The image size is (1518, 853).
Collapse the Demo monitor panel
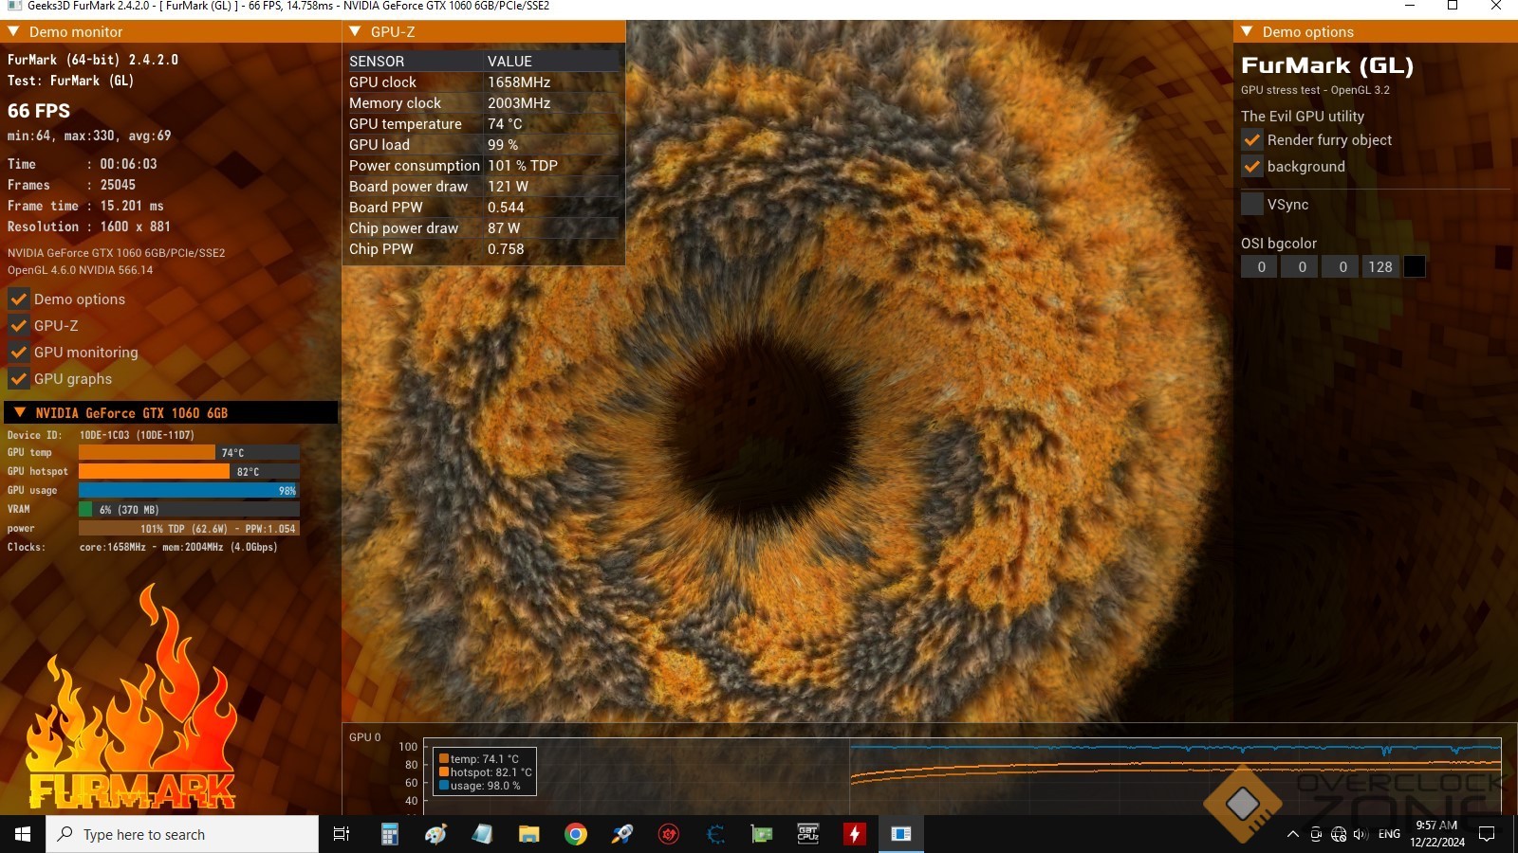pos(14,31)
